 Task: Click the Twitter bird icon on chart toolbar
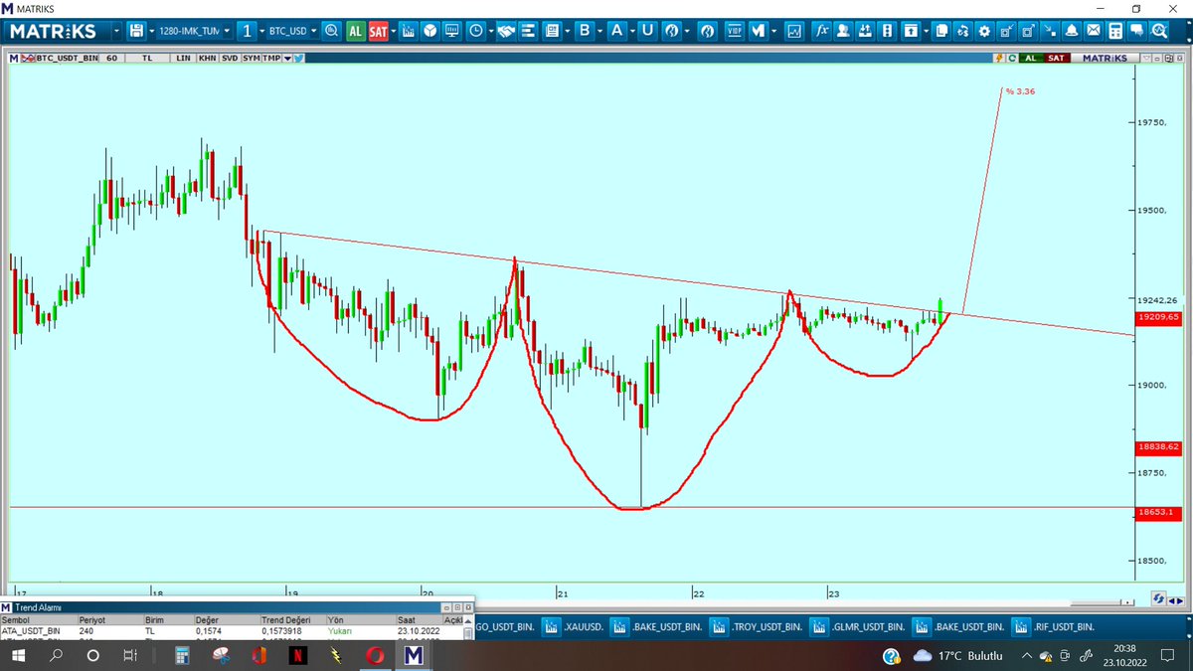tap(298, 58)
